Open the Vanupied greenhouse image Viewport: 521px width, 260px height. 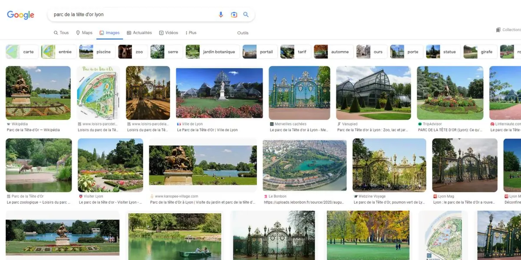pos(373,93)
